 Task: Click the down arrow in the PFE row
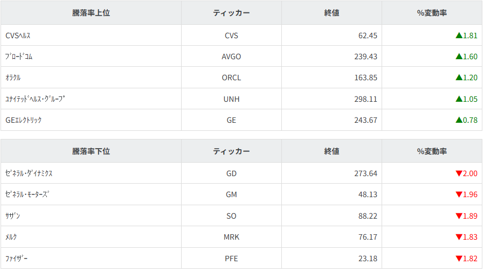point(459,259)
